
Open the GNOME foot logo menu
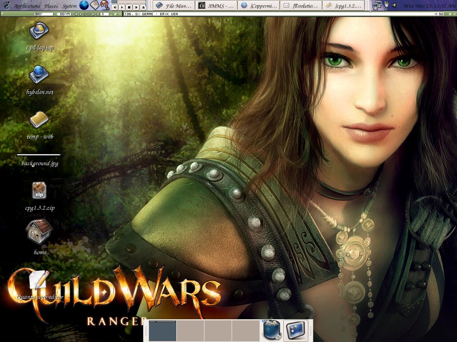pos(6,5)
